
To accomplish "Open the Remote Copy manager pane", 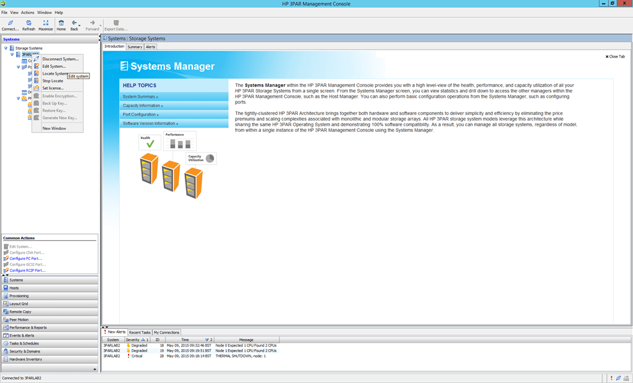I will pos(49,311).
